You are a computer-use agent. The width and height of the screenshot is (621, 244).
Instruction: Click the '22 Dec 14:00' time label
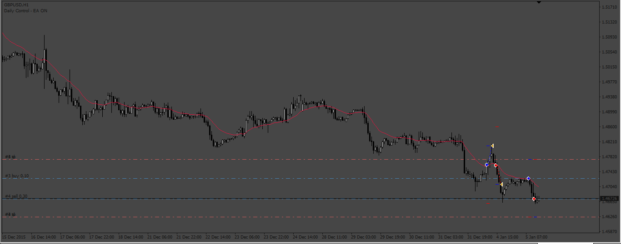[218, 237]
